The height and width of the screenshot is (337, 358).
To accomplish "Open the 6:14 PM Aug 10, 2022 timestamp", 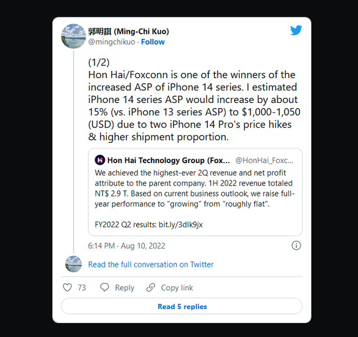I will (127, 246).
